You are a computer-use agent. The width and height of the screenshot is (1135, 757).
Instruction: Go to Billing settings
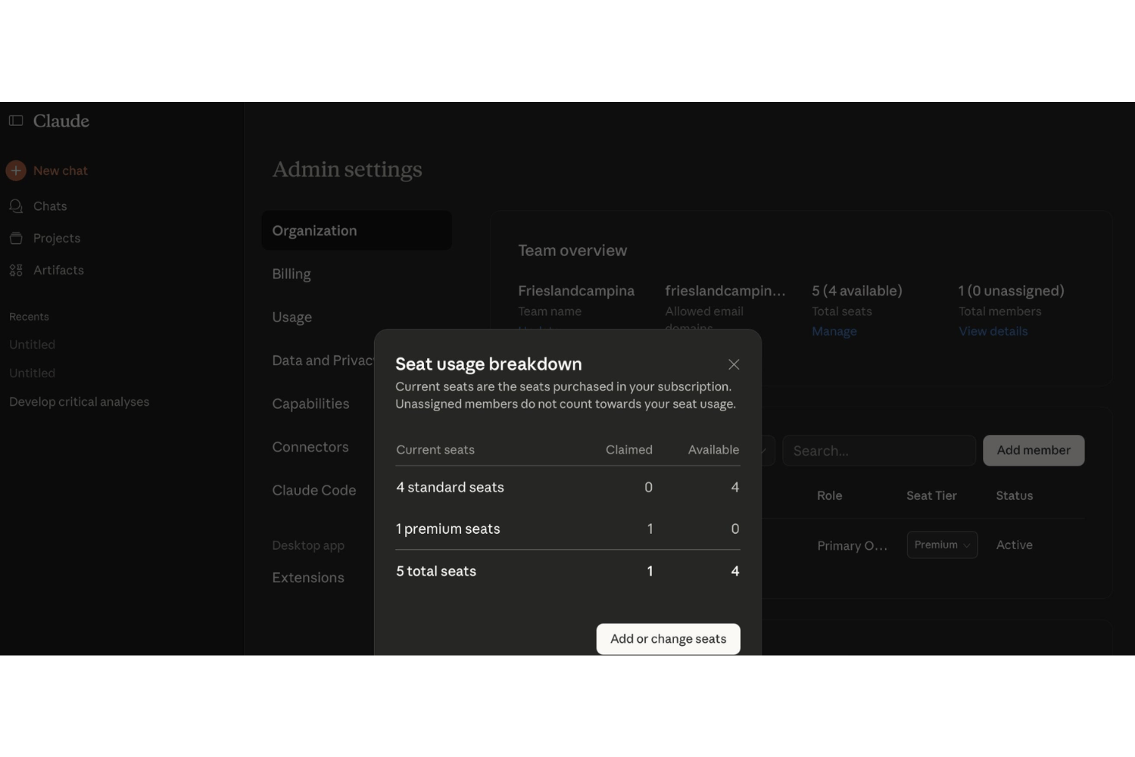click(x=291, y=274)
